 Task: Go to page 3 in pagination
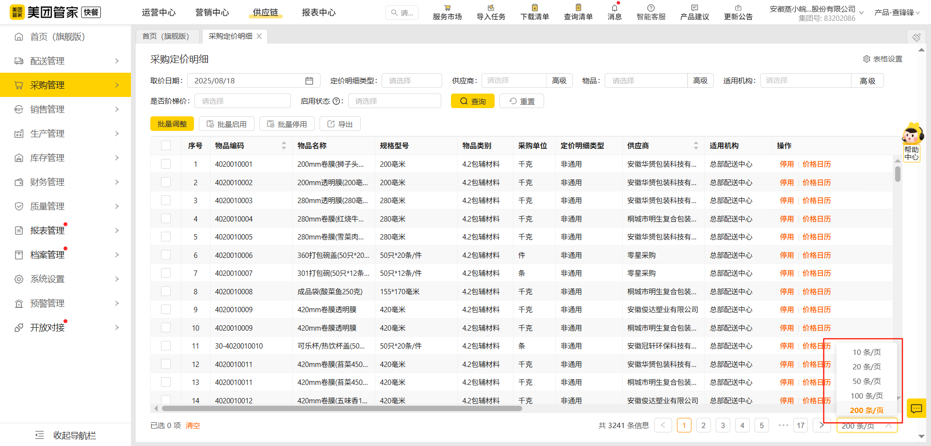pos(722,425)
